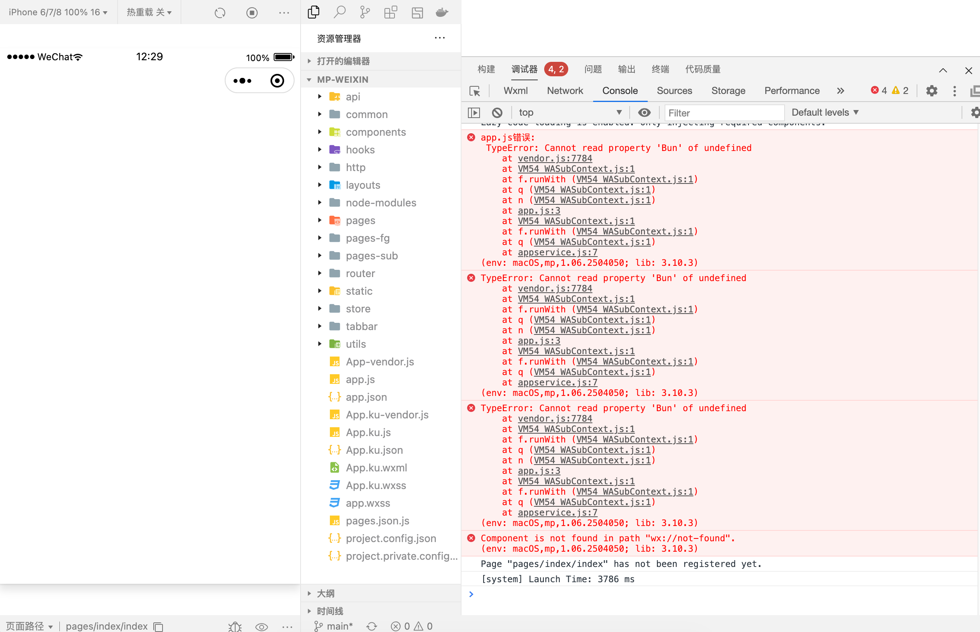Open the search panel icon
This screenshot has width=980, height=632.
[x=339, y=12]
